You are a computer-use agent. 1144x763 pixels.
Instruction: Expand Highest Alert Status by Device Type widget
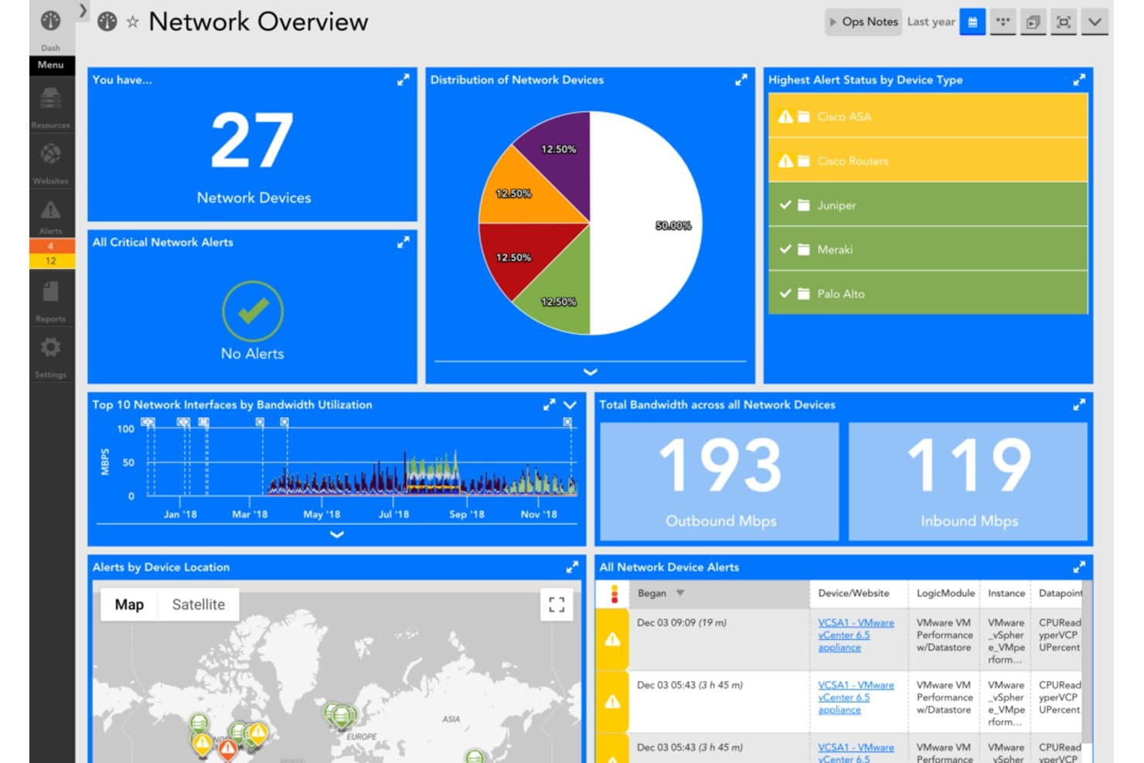(x=1079, y=80)
